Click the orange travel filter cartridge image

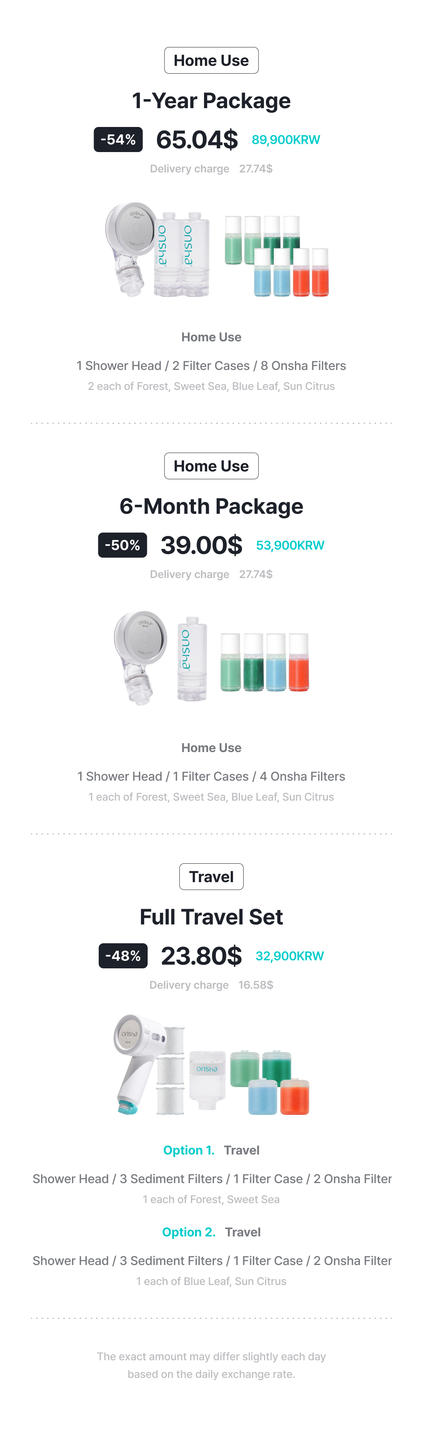pos(295,1097)
